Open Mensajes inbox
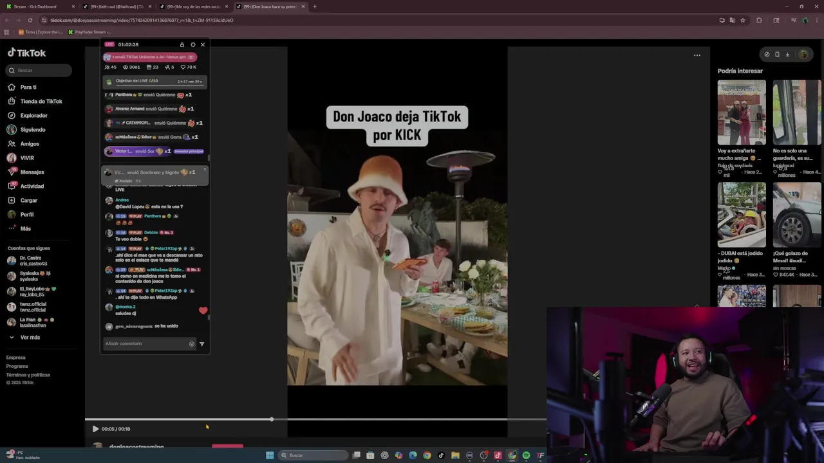Screen dimensions: 824x463 [x=26, y=172]
